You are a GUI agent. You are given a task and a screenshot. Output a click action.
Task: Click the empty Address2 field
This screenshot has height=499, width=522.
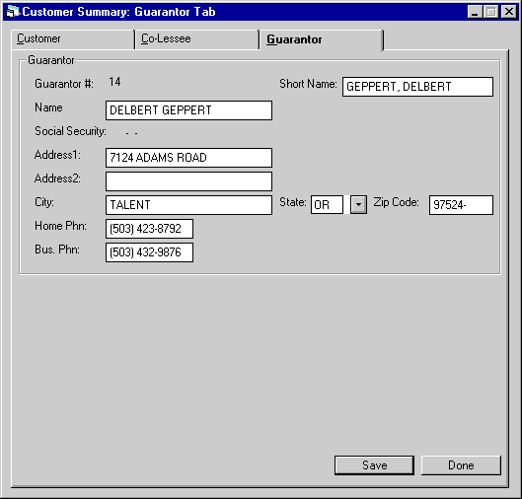point(188,181)
